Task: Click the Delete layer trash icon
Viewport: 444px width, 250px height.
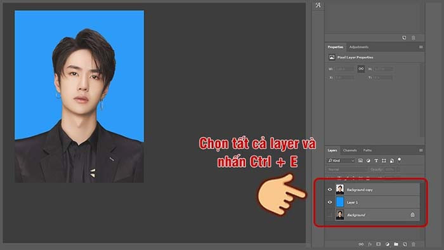Action: pyautogui.click(x=414, y=244)
